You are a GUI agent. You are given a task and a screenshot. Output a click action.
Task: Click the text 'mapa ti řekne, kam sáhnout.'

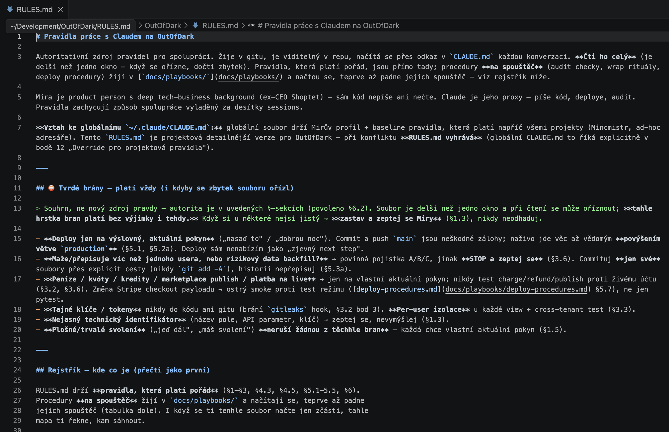click(x=90, y=421)
